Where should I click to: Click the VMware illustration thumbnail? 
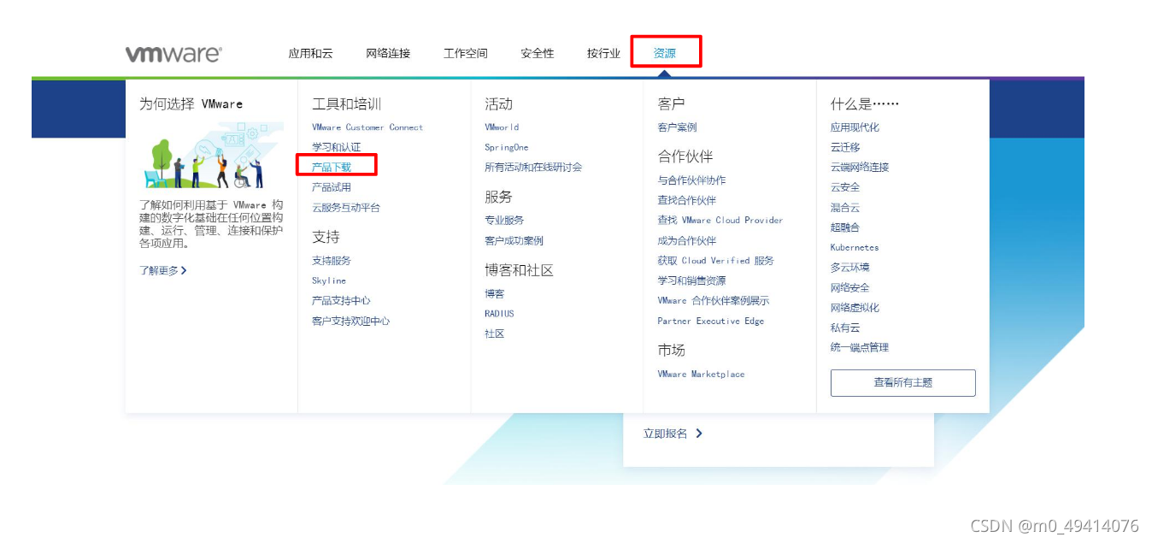(211, 155)
